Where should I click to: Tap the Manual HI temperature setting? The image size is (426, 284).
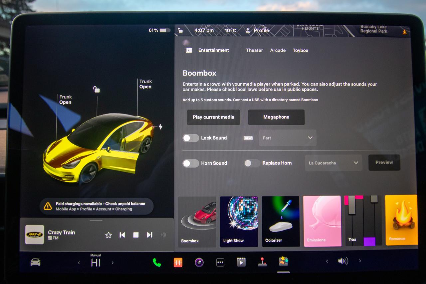pyautogui.click(x=96, y=261)
